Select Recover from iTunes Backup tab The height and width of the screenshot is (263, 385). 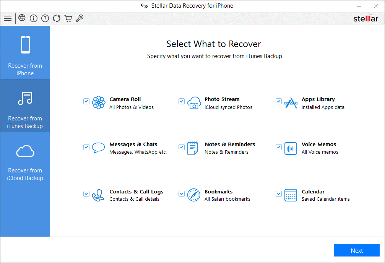(25, 106)
